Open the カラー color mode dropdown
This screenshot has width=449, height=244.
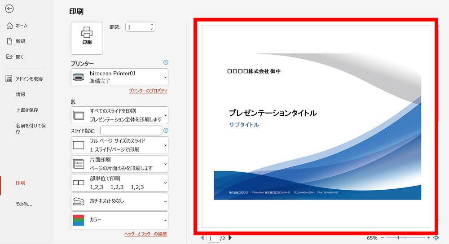[120, 220]
